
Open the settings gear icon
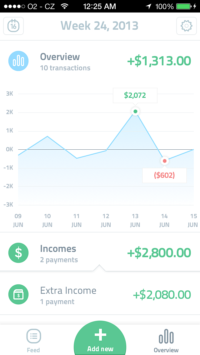[x=187, y=26]
